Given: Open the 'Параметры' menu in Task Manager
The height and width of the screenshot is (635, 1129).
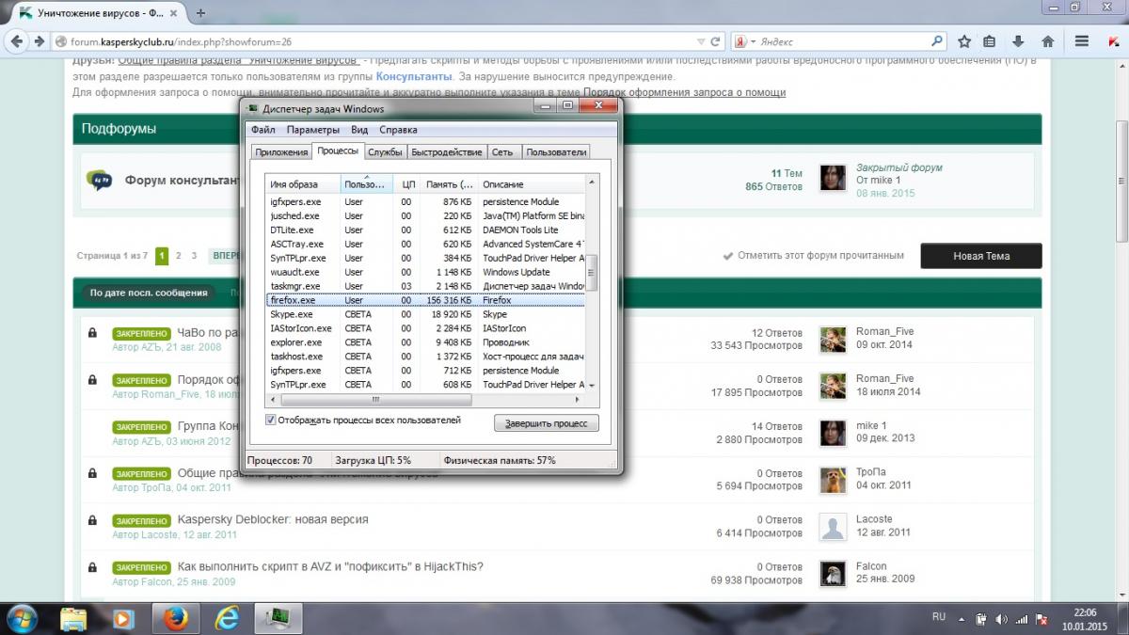Looking at the screenshot, I should pyautogui.click(x=312, y=130).
